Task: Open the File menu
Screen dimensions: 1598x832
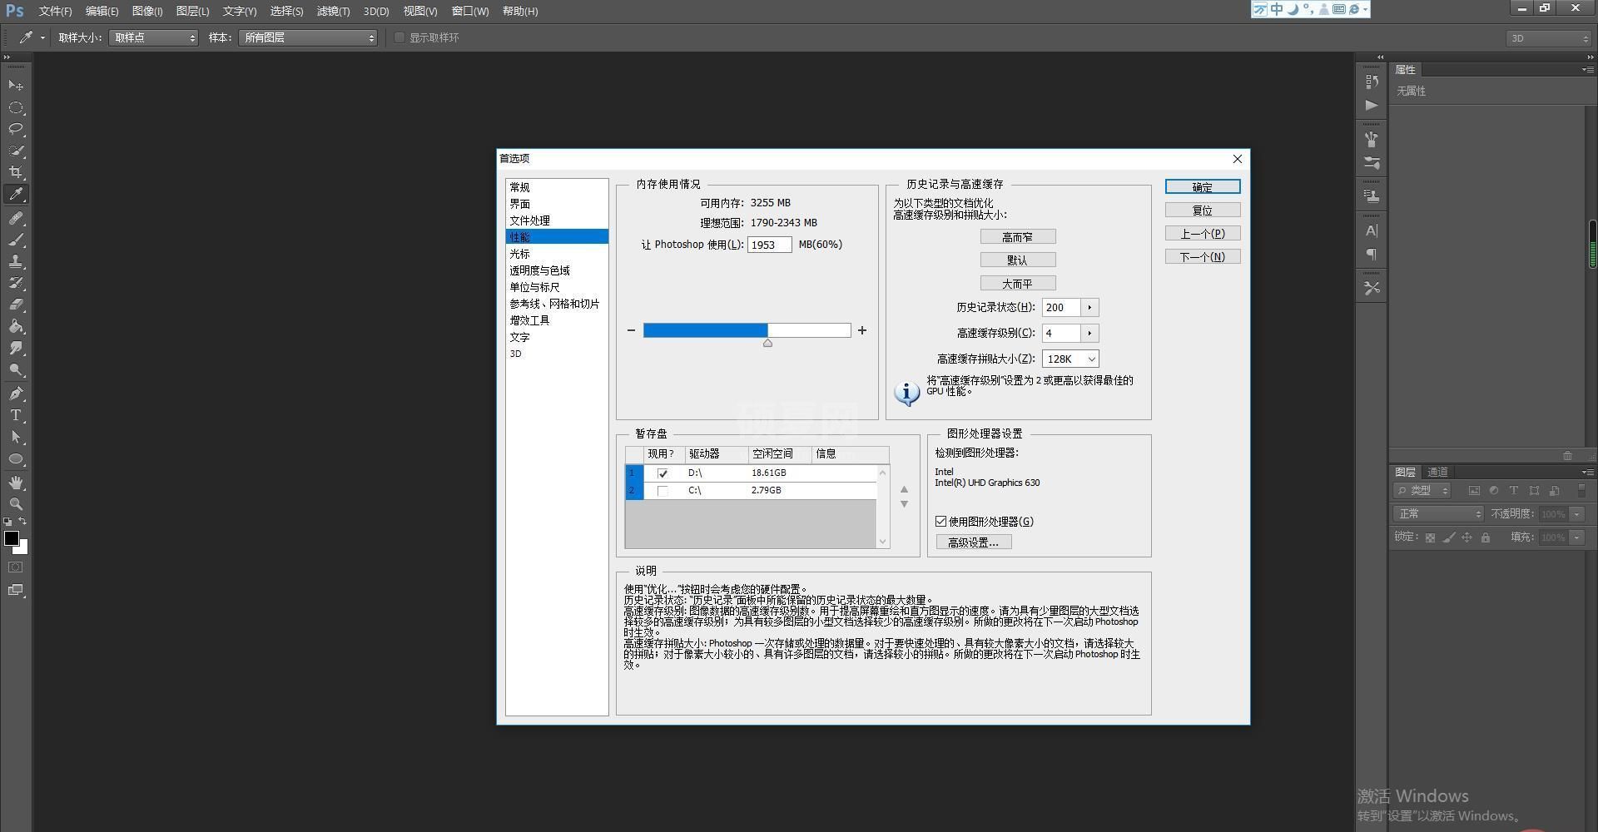Action: click(x=55, y=11)
